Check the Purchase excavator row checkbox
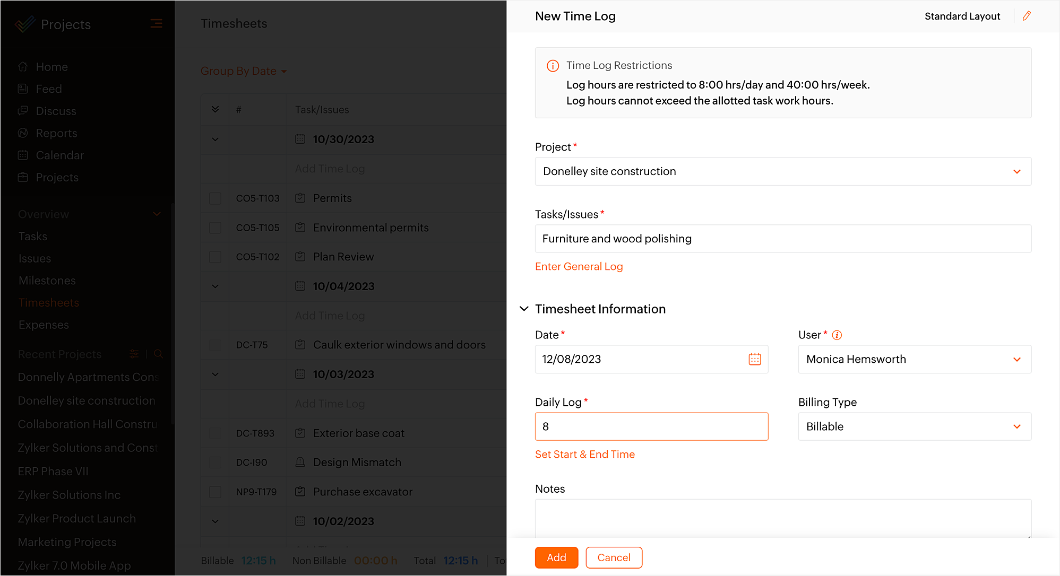The height and width of the screenshot is (576, 1060). [x=215, y=492]
